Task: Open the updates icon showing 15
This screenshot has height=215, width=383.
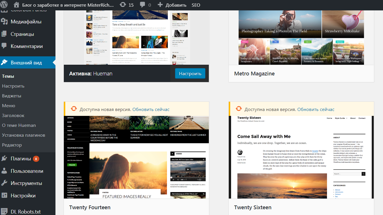Action: click(122, 5)
